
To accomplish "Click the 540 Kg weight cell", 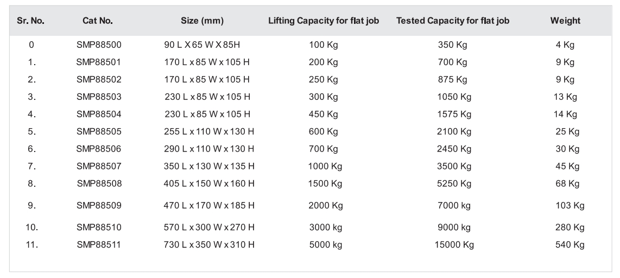I will pyautogui.click(x=570, y=245).
